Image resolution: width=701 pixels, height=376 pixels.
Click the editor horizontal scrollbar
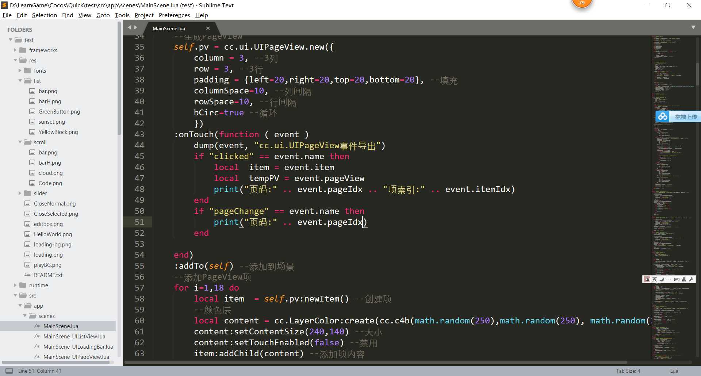point(376,362)
